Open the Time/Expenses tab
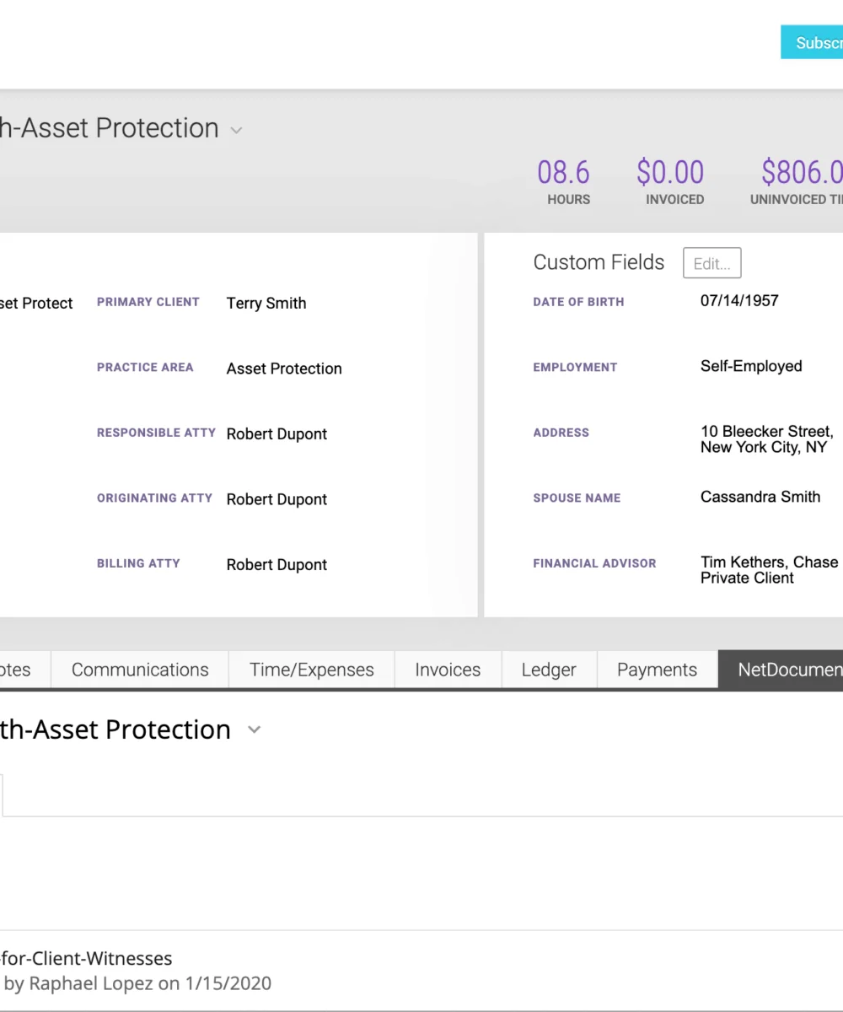 [312, 670]
